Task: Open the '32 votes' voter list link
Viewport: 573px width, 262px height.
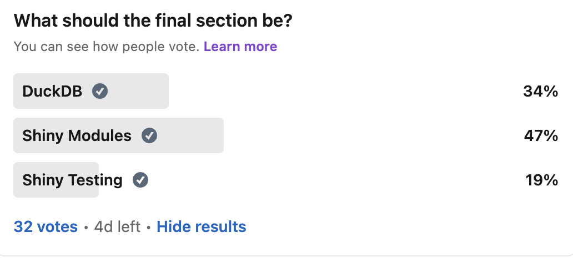Action: (x=46, y=226)
